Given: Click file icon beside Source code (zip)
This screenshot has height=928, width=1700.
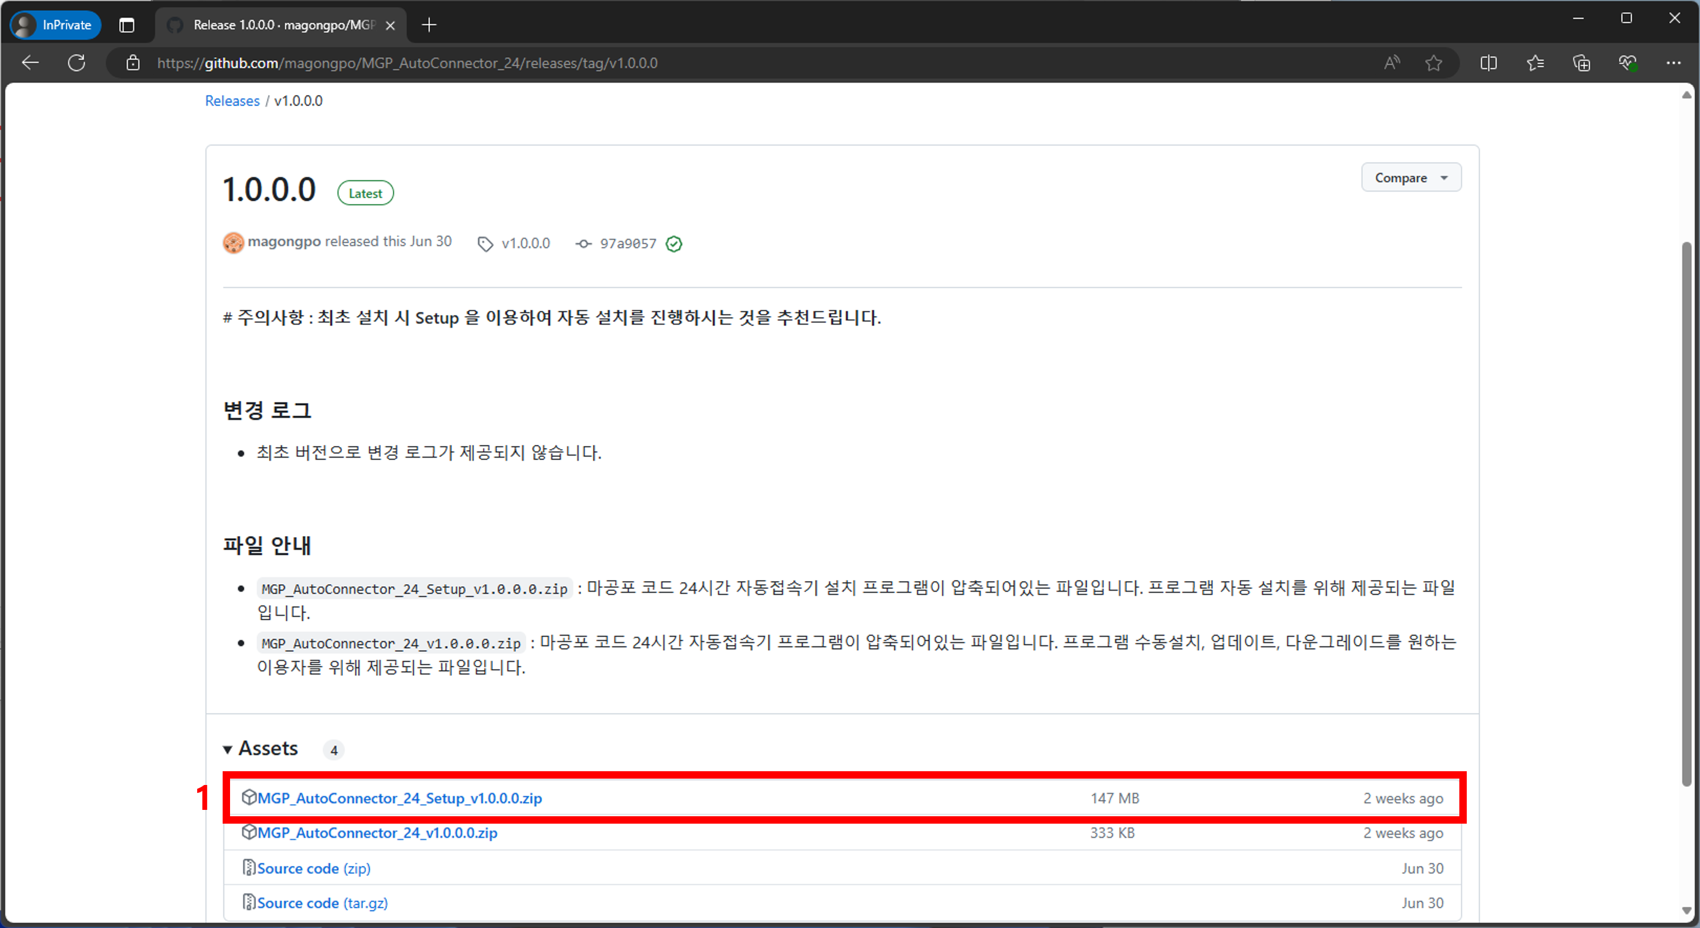Looking at the screenshot, I should click(x=249, y=867).
